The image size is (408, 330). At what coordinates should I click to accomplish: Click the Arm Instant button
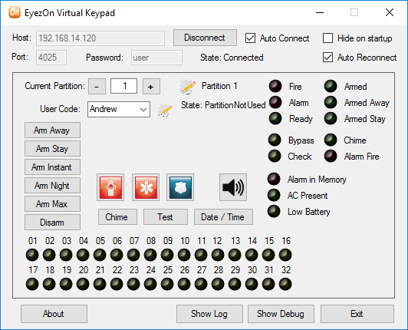pyautogui.click(x=52, y=167)
